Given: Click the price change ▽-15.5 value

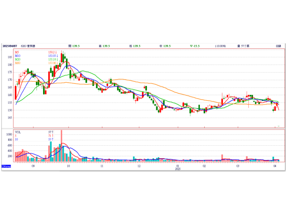Looking at the screenshot, I should [195, 46].
